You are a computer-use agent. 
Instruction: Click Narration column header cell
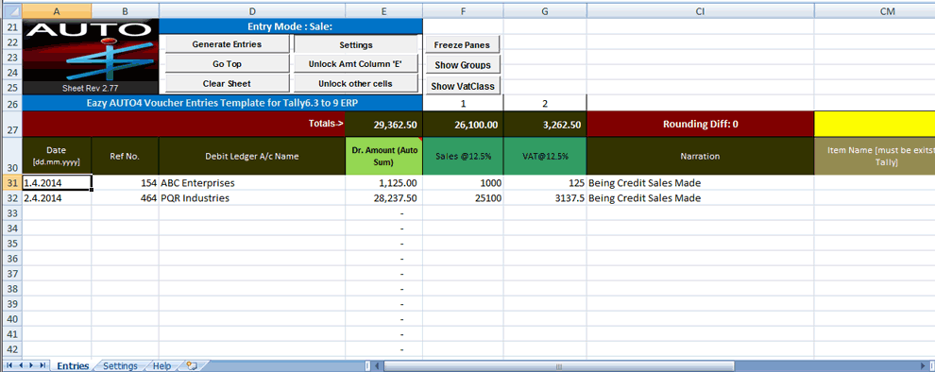tap(700, 156)
